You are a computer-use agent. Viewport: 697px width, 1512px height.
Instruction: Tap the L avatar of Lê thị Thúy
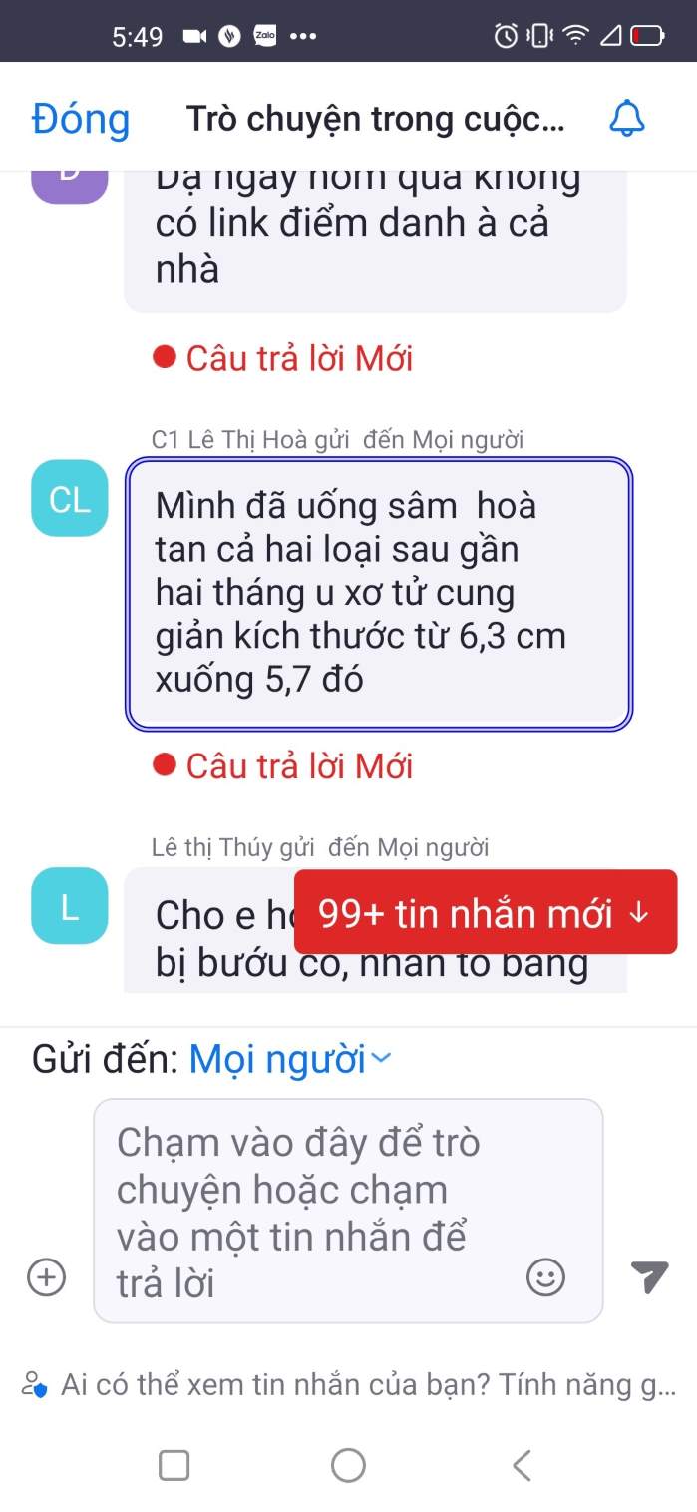point(69,906)
